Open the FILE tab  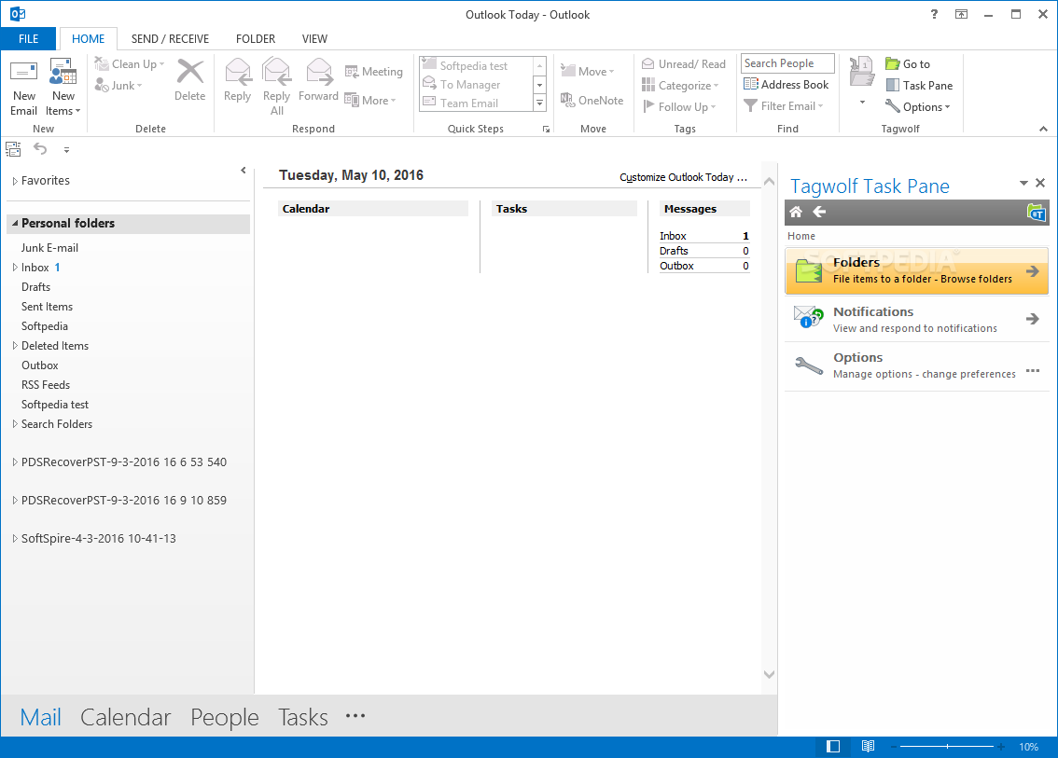click(x=28, y=38)
